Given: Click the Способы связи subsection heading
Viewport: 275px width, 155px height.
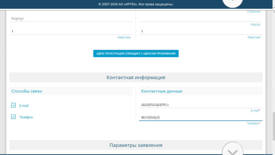Looking at the screenshot, I should (27, 91).
